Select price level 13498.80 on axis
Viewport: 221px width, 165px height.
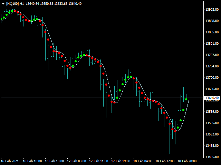pyautogui.click(x=212, y=146)
